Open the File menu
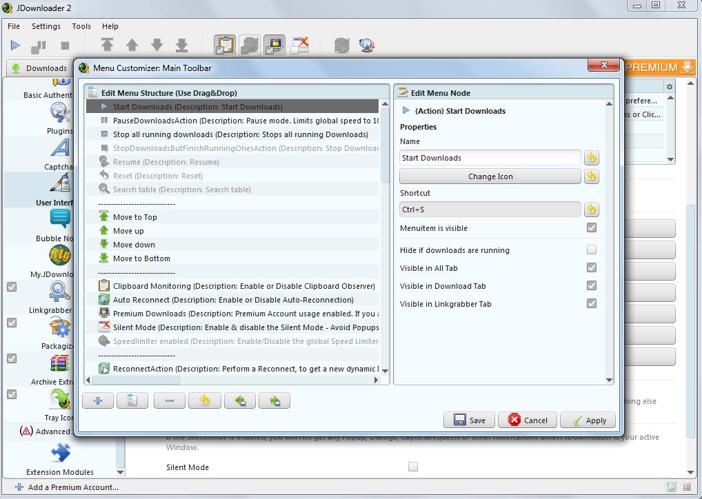The image size is (702, 499). point(14,26)
